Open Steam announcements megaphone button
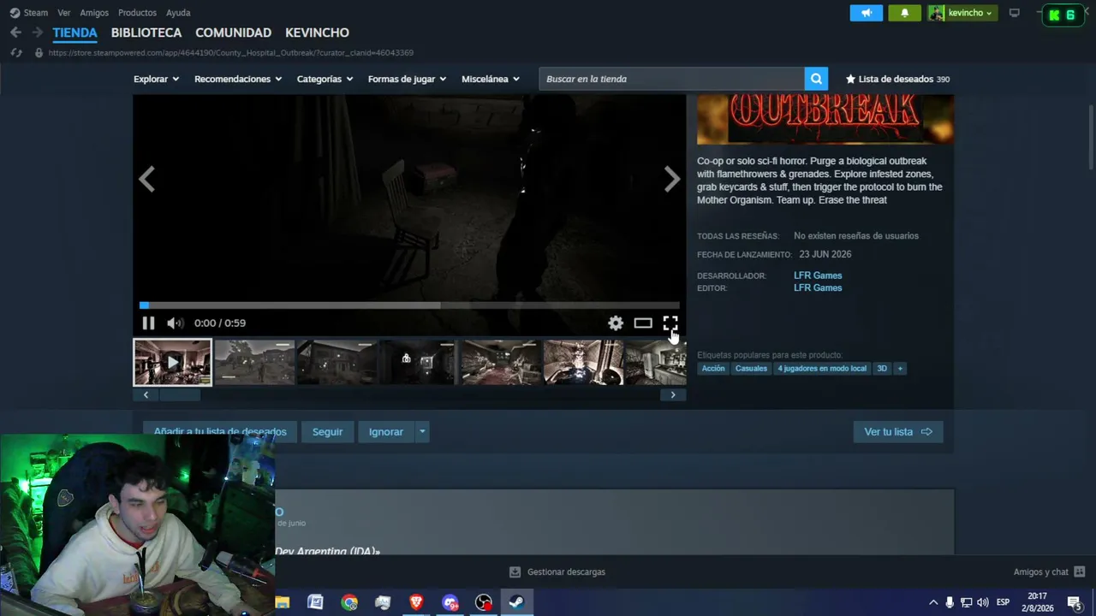This screenshot has height=616, width=1096. click(867, 13)
